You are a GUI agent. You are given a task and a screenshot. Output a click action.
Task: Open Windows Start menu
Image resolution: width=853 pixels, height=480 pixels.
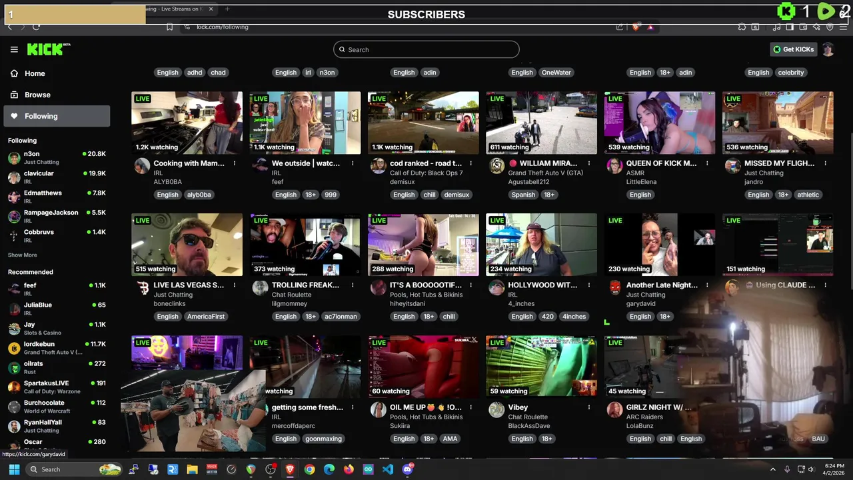(x=14, y=469)
